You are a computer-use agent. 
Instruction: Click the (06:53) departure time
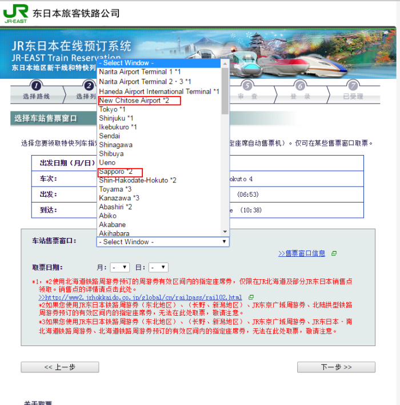pyautogui.click(x=248, y=194)
